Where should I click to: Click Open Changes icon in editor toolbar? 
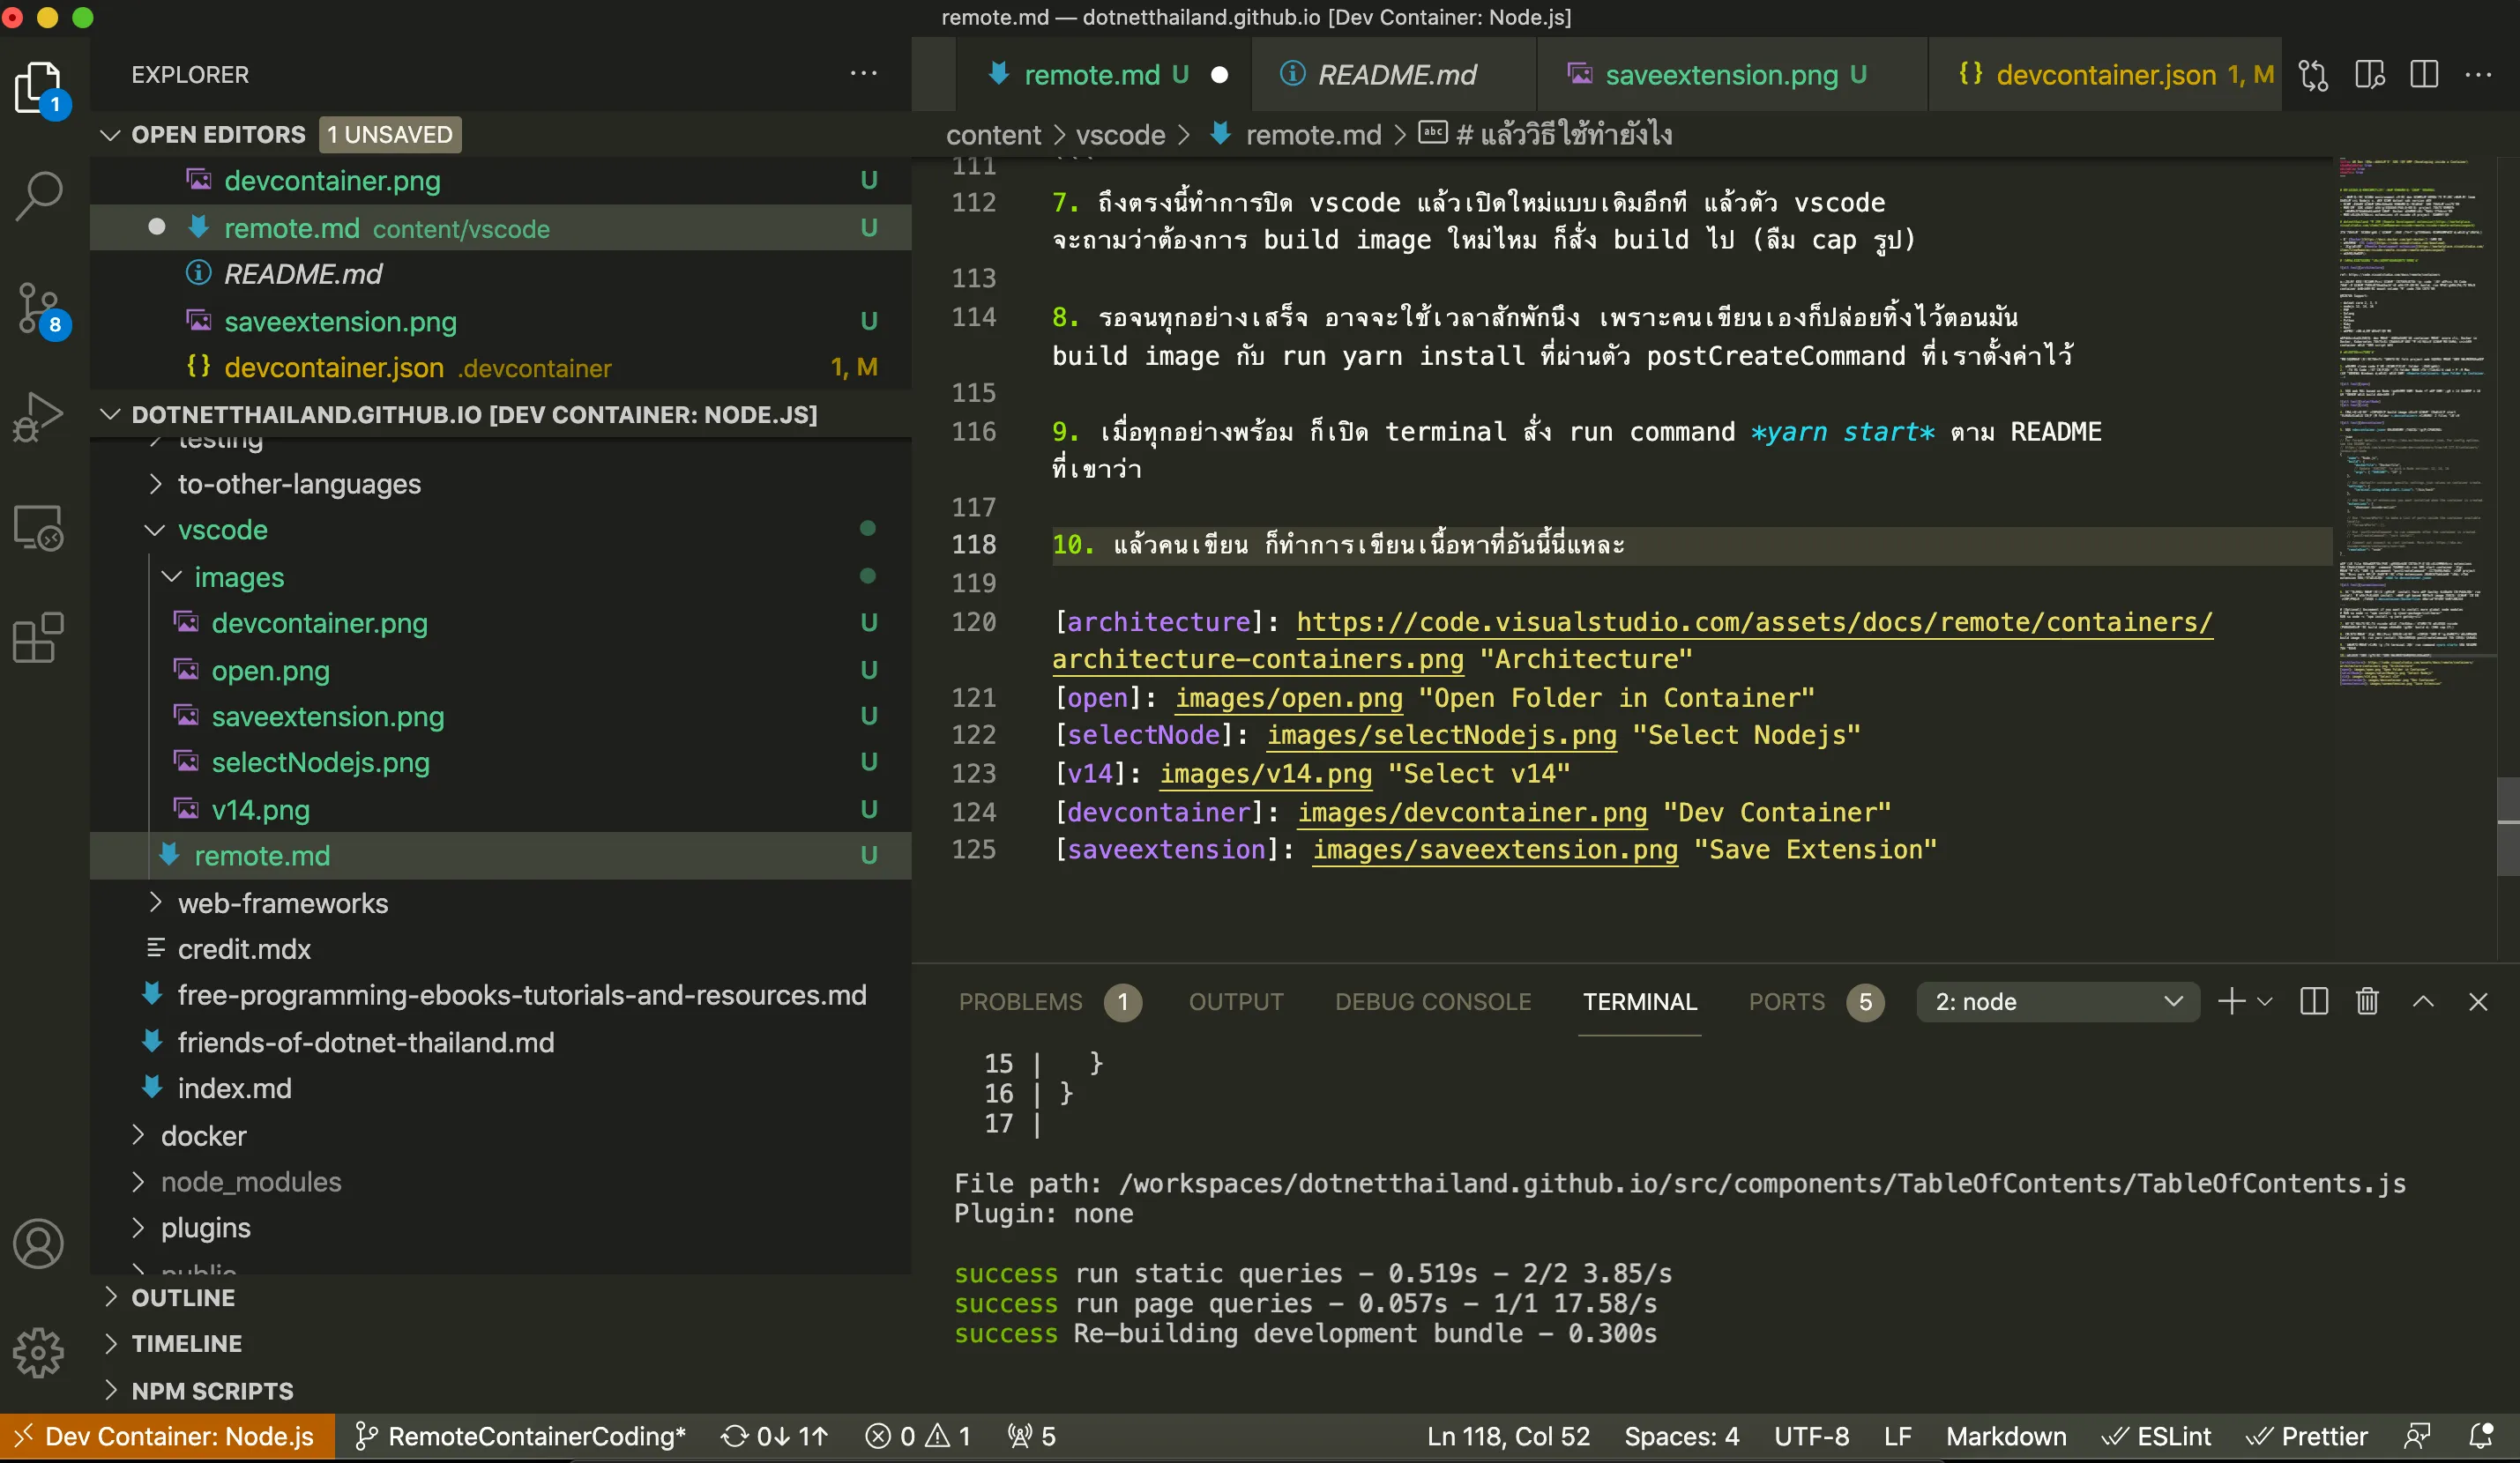(x=2313, y=75)
